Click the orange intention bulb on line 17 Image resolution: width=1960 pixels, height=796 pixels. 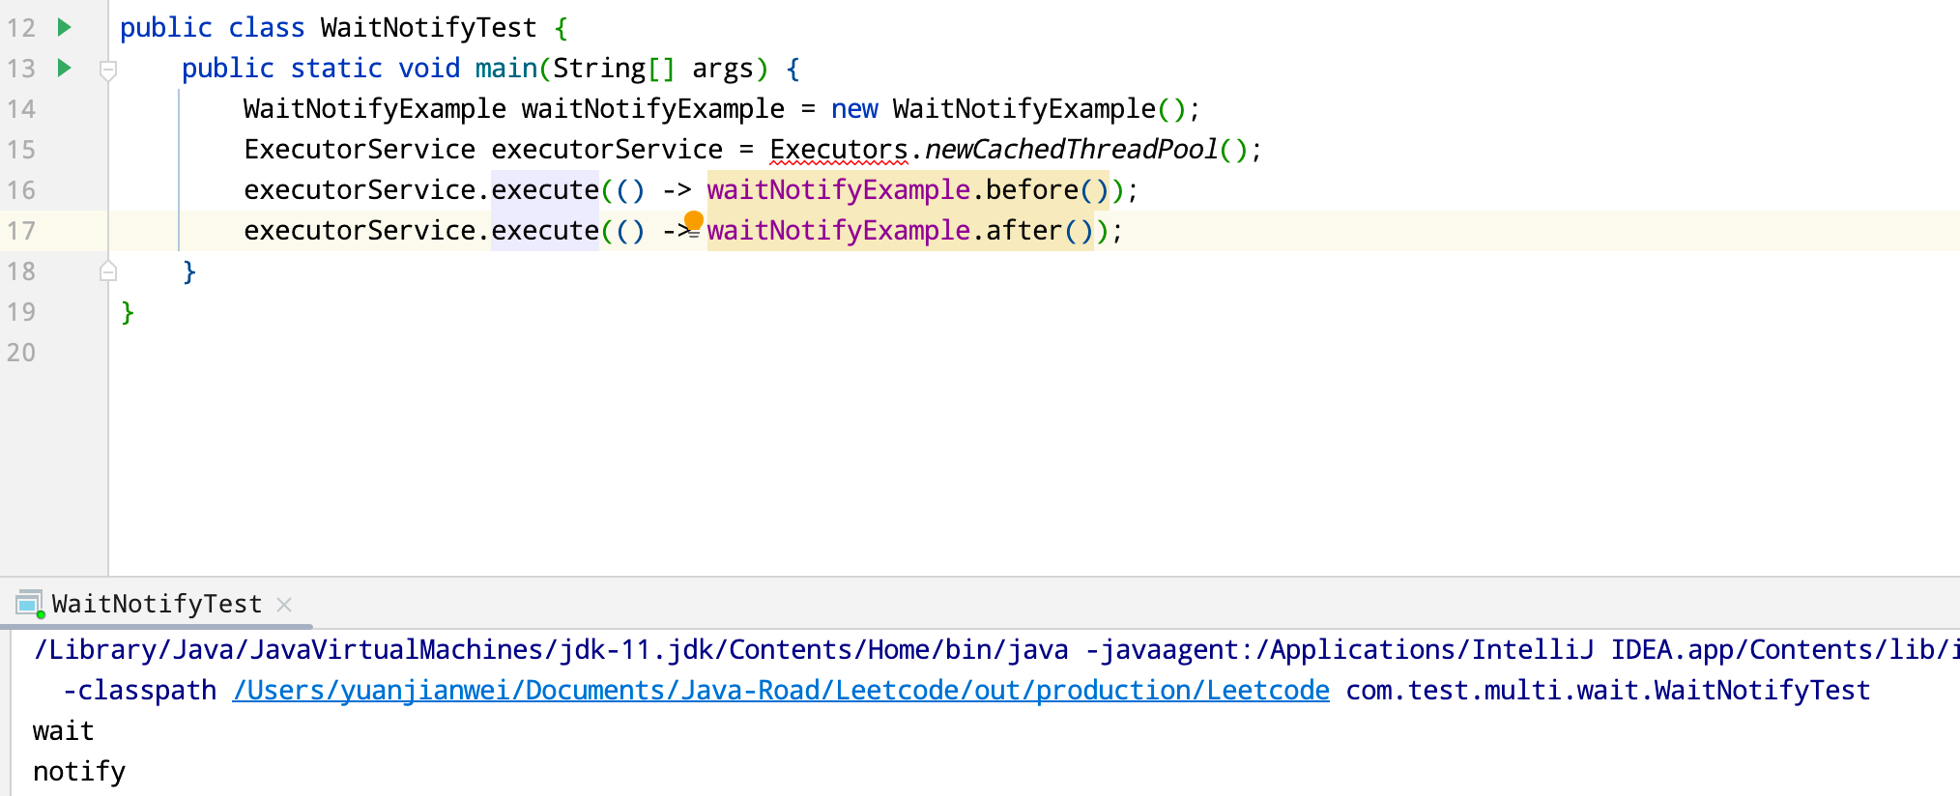[x=693, y=221]
